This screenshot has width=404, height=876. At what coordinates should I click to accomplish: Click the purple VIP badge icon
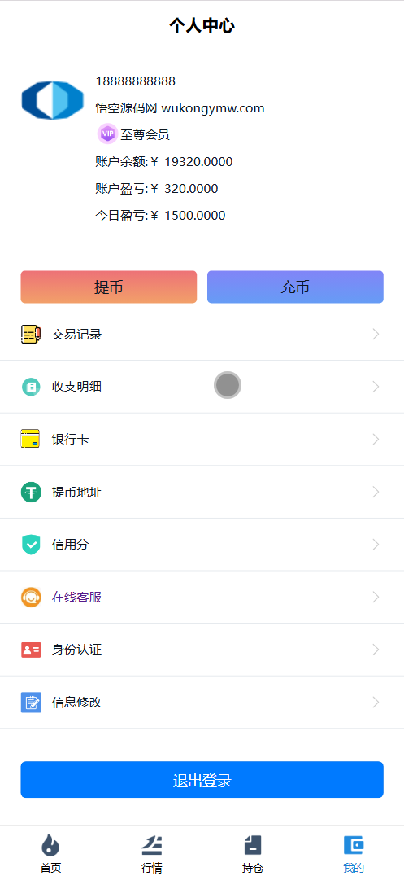click(x=107, y=134)
